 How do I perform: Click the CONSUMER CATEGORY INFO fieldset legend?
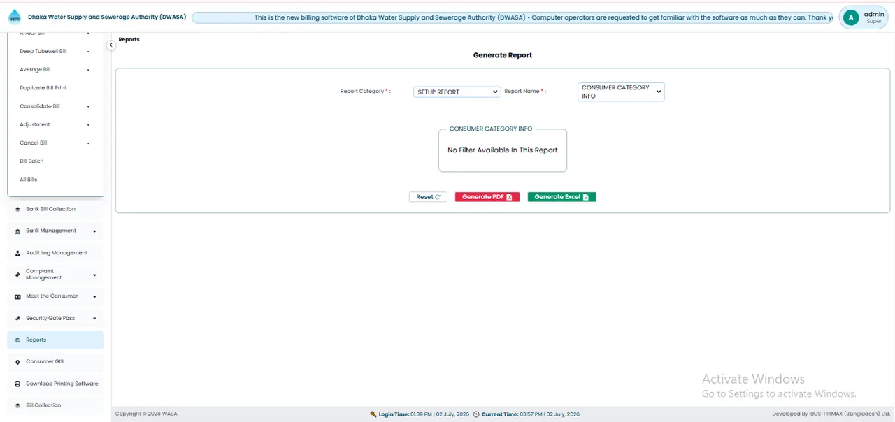pos(491,129)
